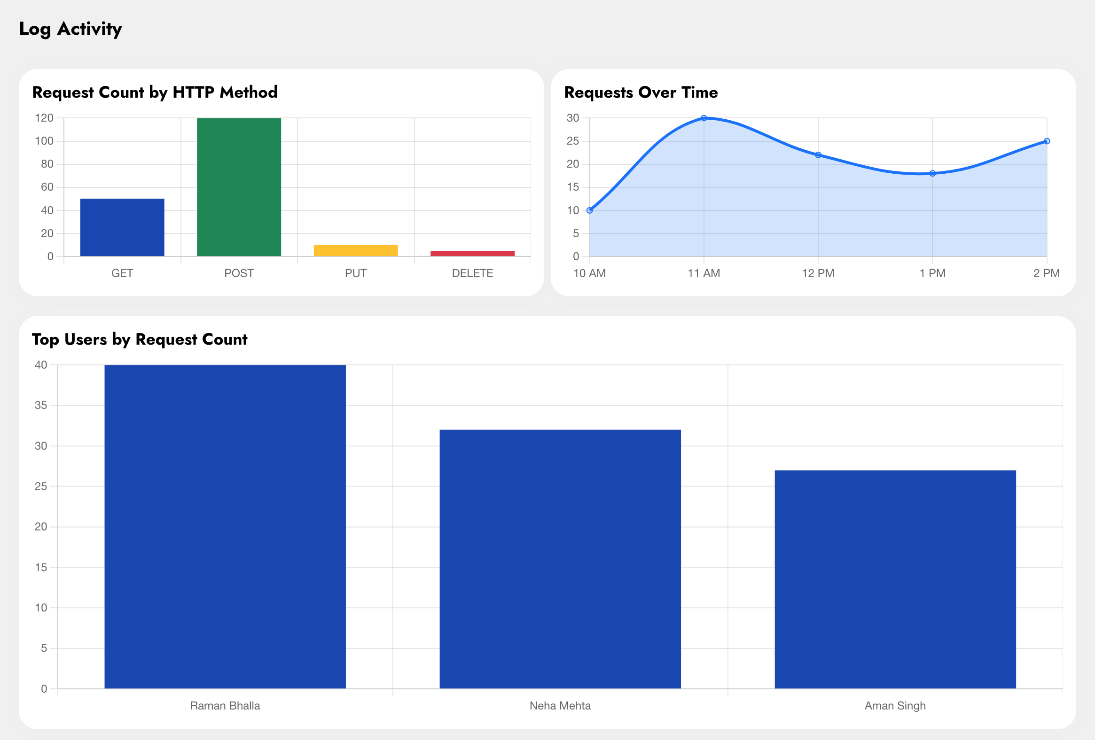The width and height of the screenshot is (1095, 740).
Task: Click the DELETE axis label
Action: click(472, 273)
